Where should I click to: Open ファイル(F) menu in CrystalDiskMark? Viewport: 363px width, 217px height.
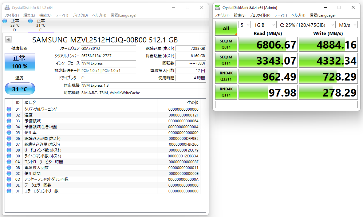tap(222, 15)
